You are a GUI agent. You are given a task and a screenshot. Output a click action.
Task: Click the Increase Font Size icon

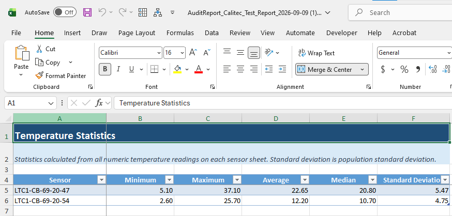193,53
